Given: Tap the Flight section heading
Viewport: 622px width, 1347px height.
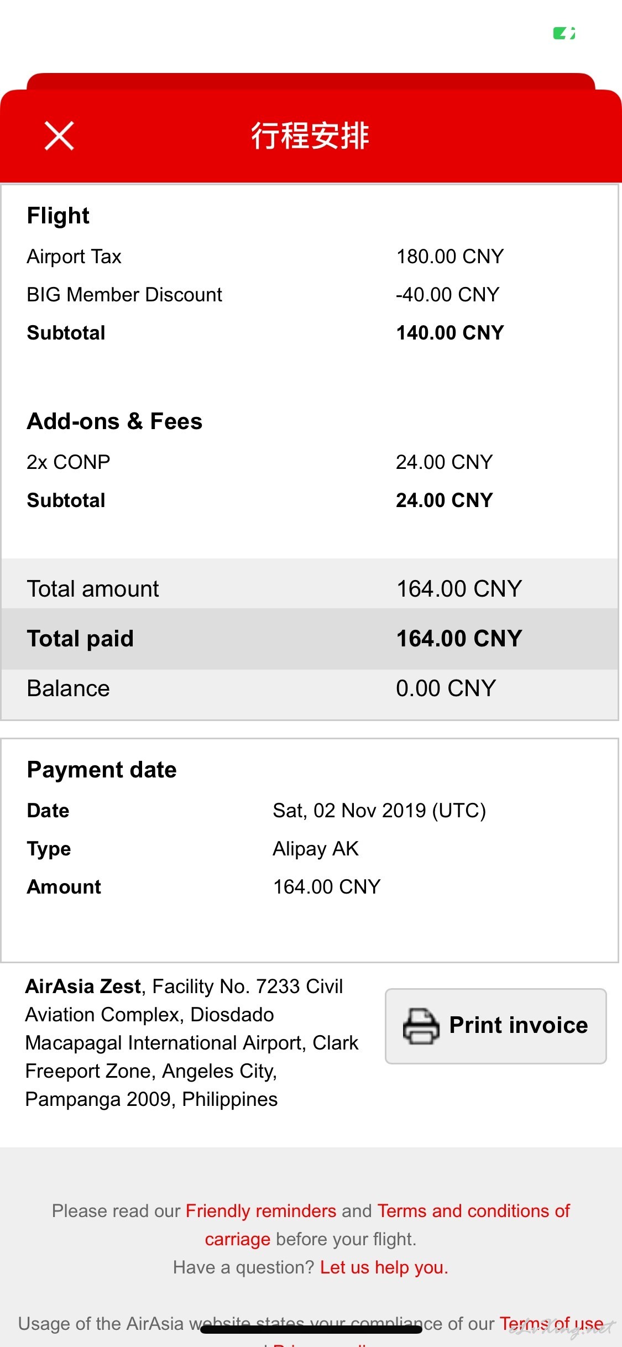Looking at the screenshot, I should 58,216.
